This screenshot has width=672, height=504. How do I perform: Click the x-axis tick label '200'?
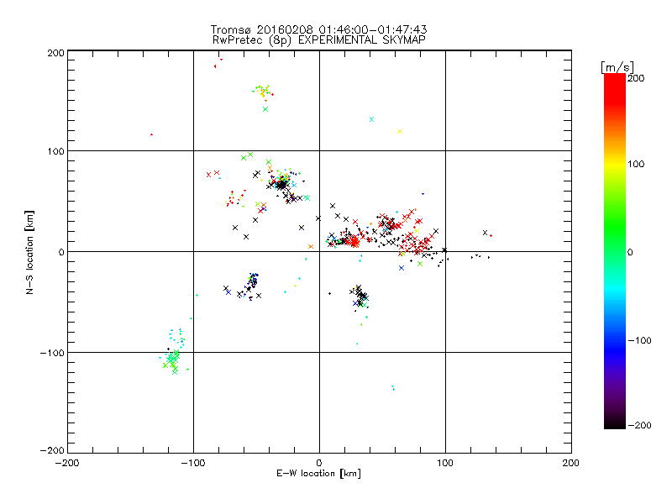571,463
